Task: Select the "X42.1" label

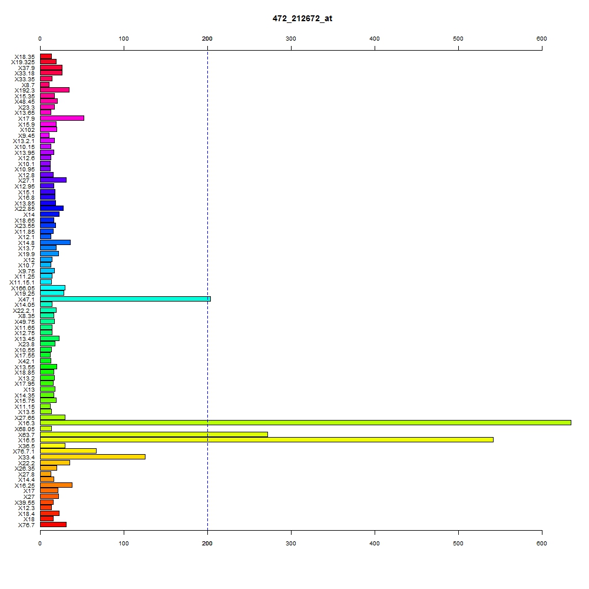Action: click(x=27, y=362)
